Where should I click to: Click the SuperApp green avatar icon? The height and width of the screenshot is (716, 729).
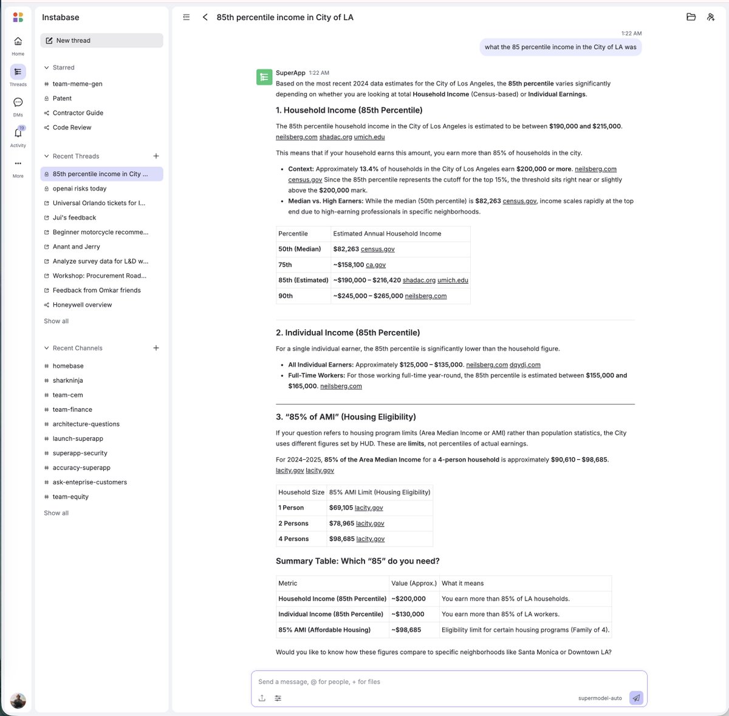click(x=264, y=77)
